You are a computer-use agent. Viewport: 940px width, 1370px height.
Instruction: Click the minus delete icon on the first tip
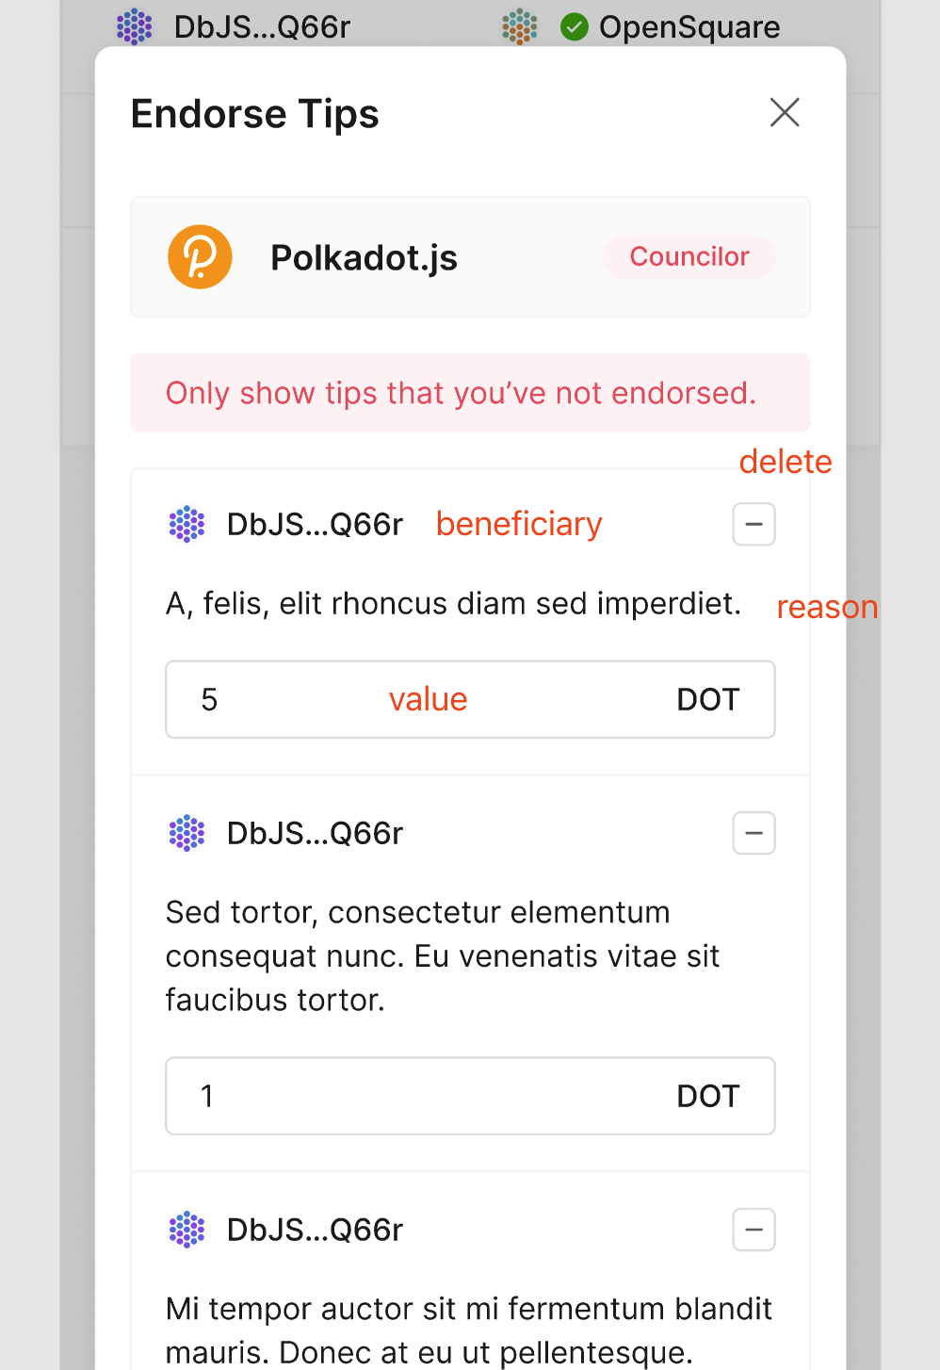click(x=754, y=524)
